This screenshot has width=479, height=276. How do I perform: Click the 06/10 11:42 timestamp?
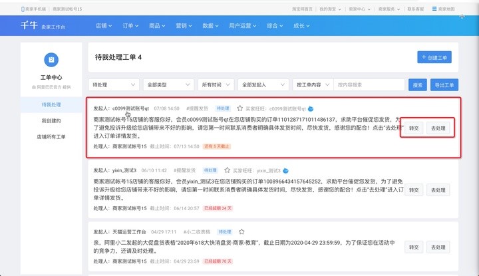click(154, 170)
